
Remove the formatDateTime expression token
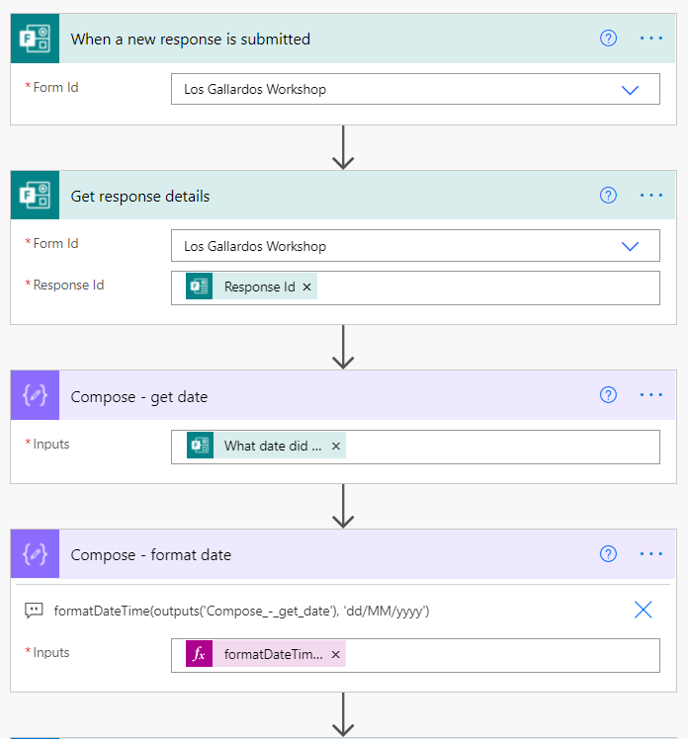336,654
